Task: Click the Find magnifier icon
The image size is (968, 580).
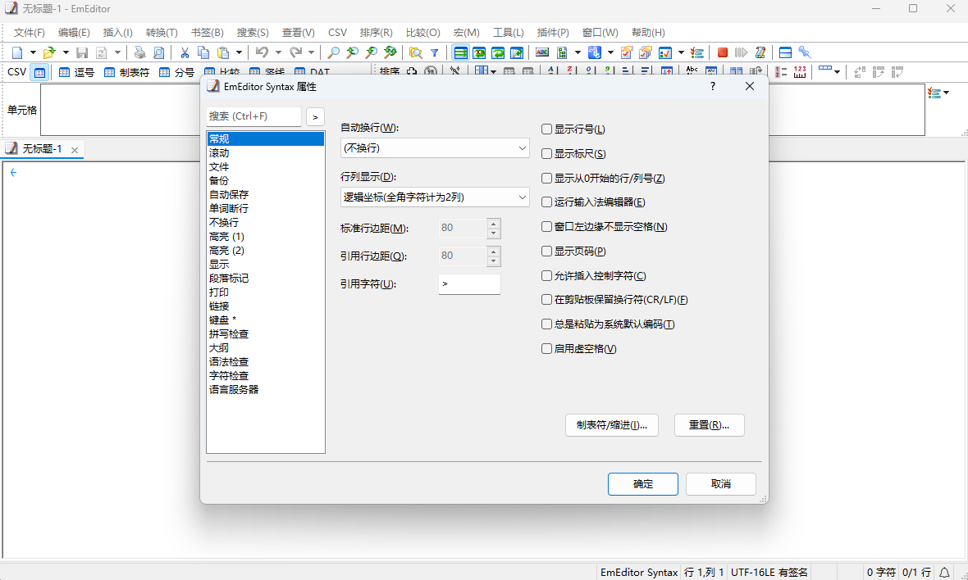Action: pos(334,52)
